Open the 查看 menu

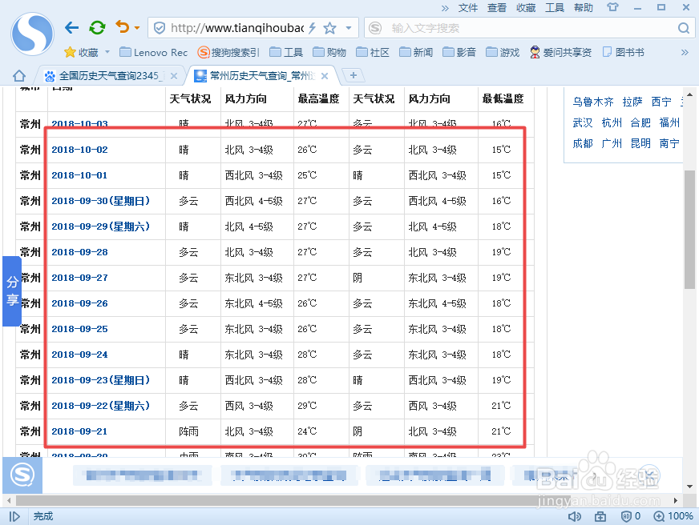497,8
